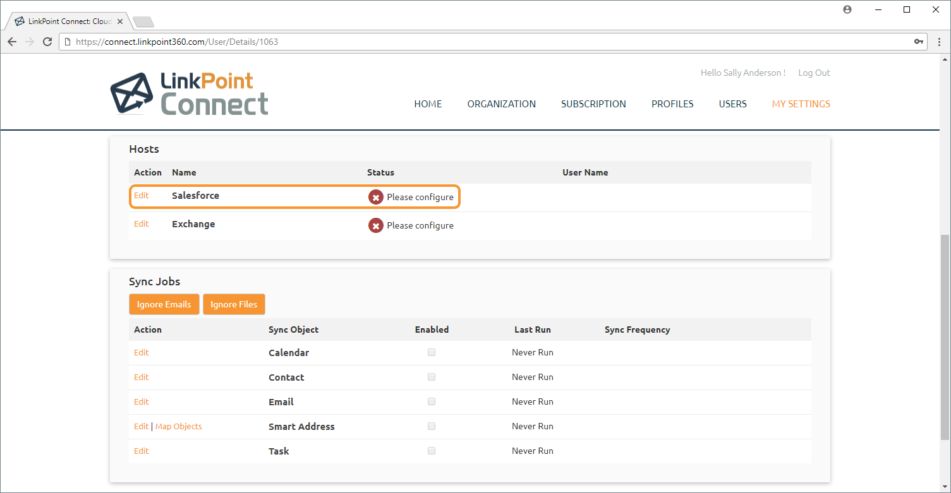Maximize the Chrome window
The height and width of the screenshot is (493, 951).
point(907,9)
